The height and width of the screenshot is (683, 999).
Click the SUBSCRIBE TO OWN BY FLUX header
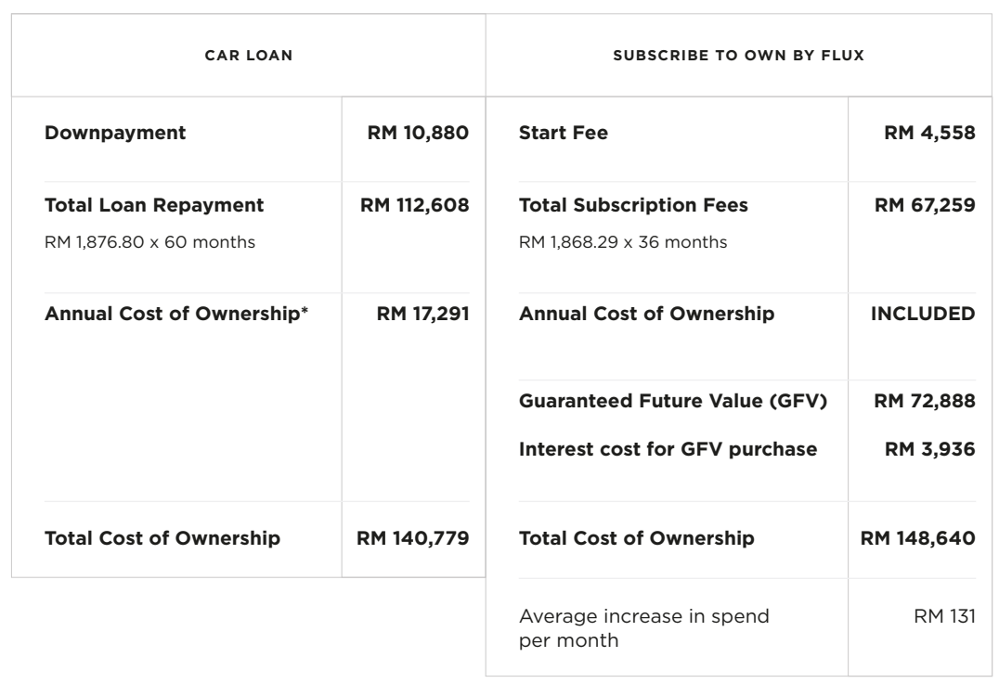(739, 56)
